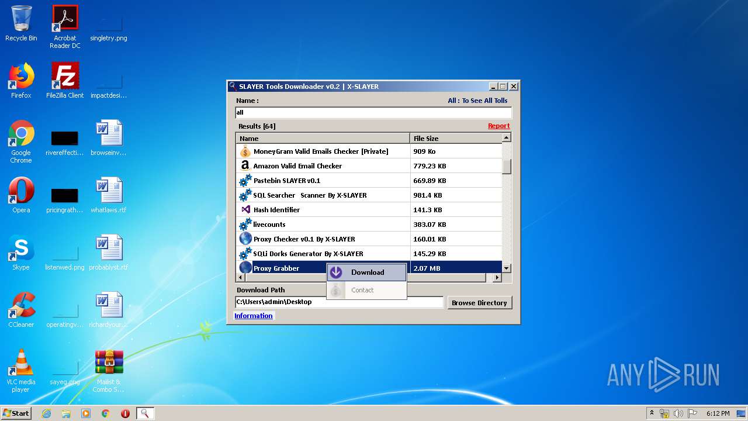The height and width of the screenshot is (421, 748).
Task: Open FileZilla Client desktop shortcut
Action: point(65,81)
